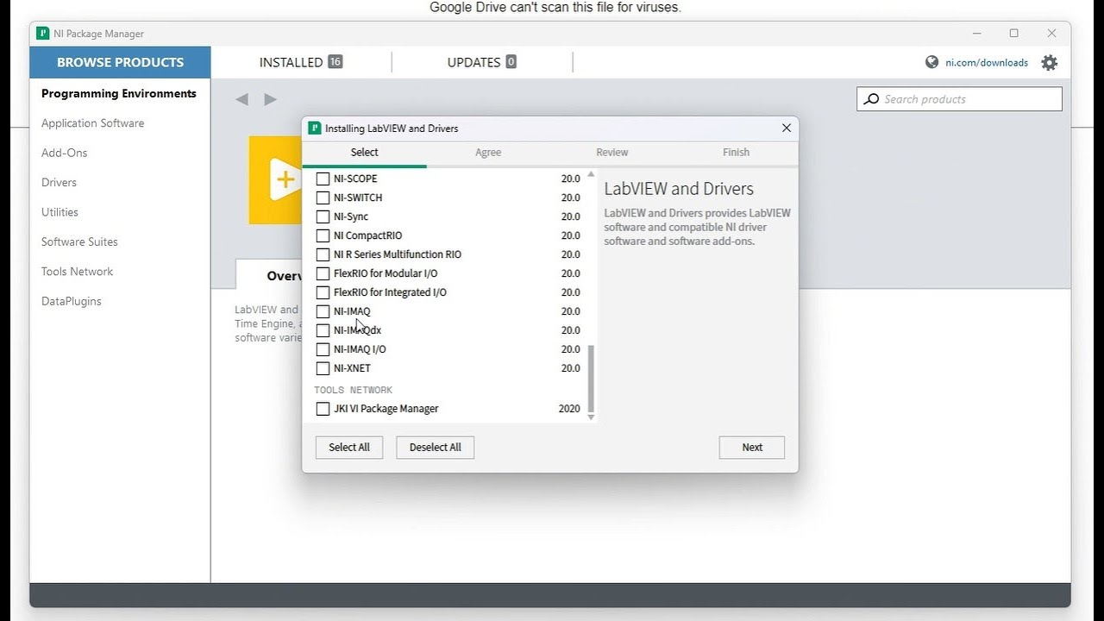Open the Add-Ons category
The image size is (1104, 621).
pyautogui.click(x=65, y=153)
